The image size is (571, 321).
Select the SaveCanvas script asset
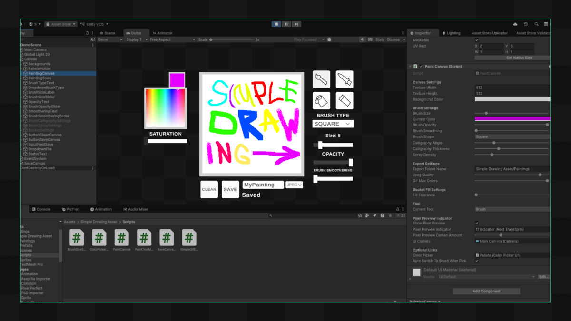167,237
